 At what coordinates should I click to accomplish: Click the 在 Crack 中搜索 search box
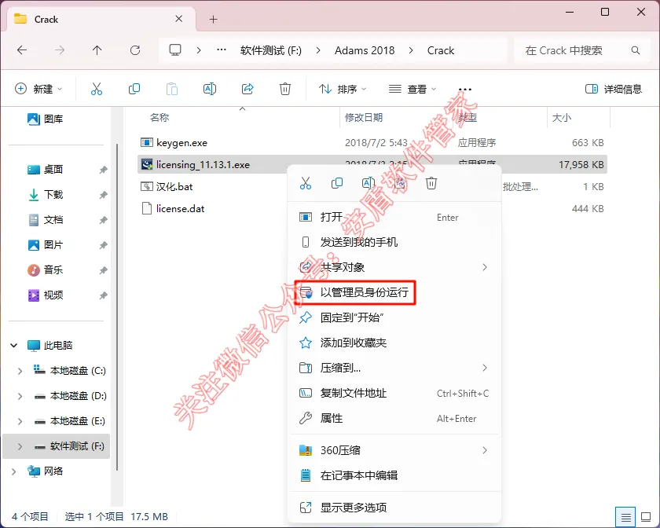click(x=581, y=50)
